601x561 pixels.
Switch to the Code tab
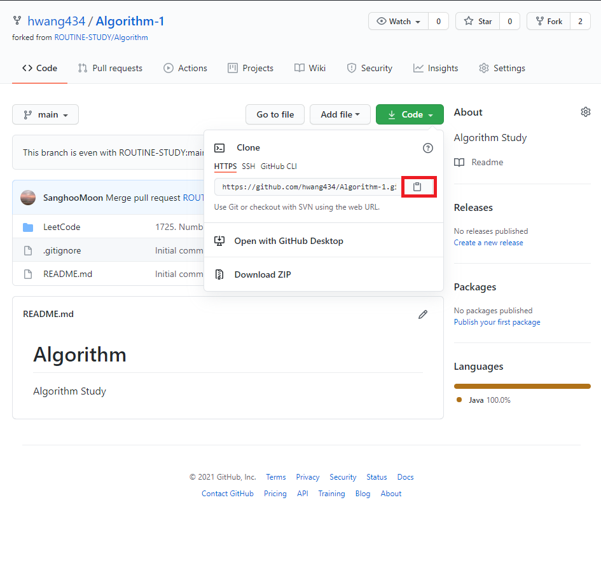coord(39,68)
